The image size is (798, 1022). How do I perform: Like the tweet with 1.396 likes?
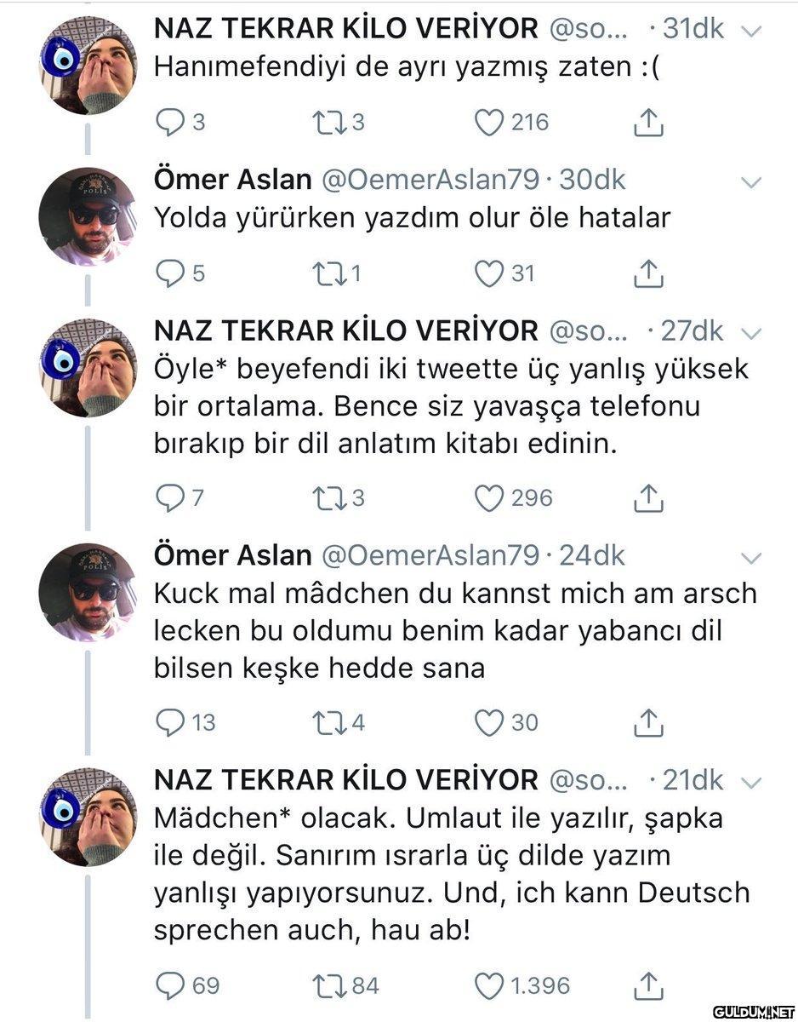pos(488,985)
